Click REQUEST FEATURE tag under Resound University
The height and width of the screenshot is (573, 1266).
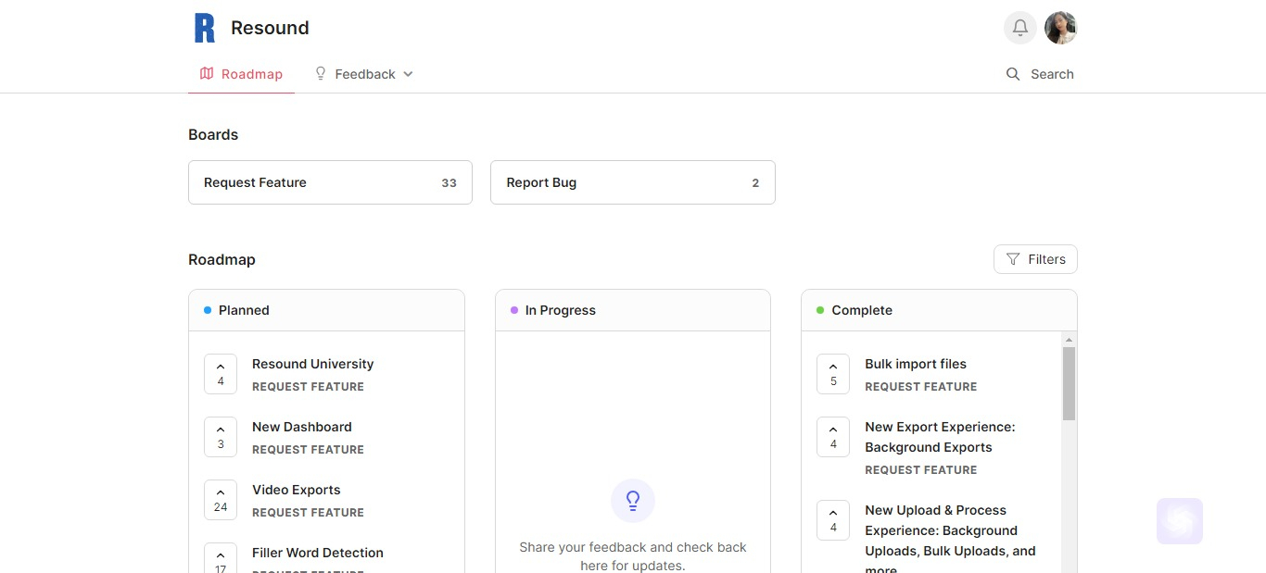click(308, 387)
